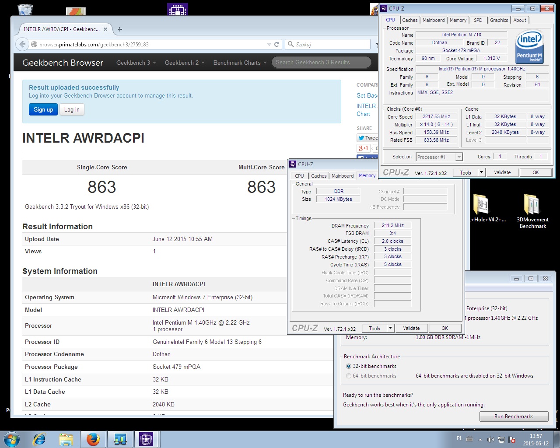Launch Internet Explorer from the taskbar
This screenshot has height=448, width=560.
tap(39, 439)
